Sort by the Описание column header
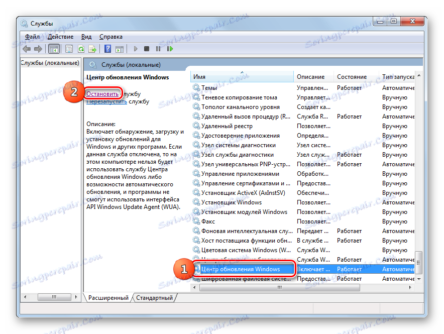Image resolution: width=444 pixels, height=334 pixels. pyautogui.click(x=314, y=77)
